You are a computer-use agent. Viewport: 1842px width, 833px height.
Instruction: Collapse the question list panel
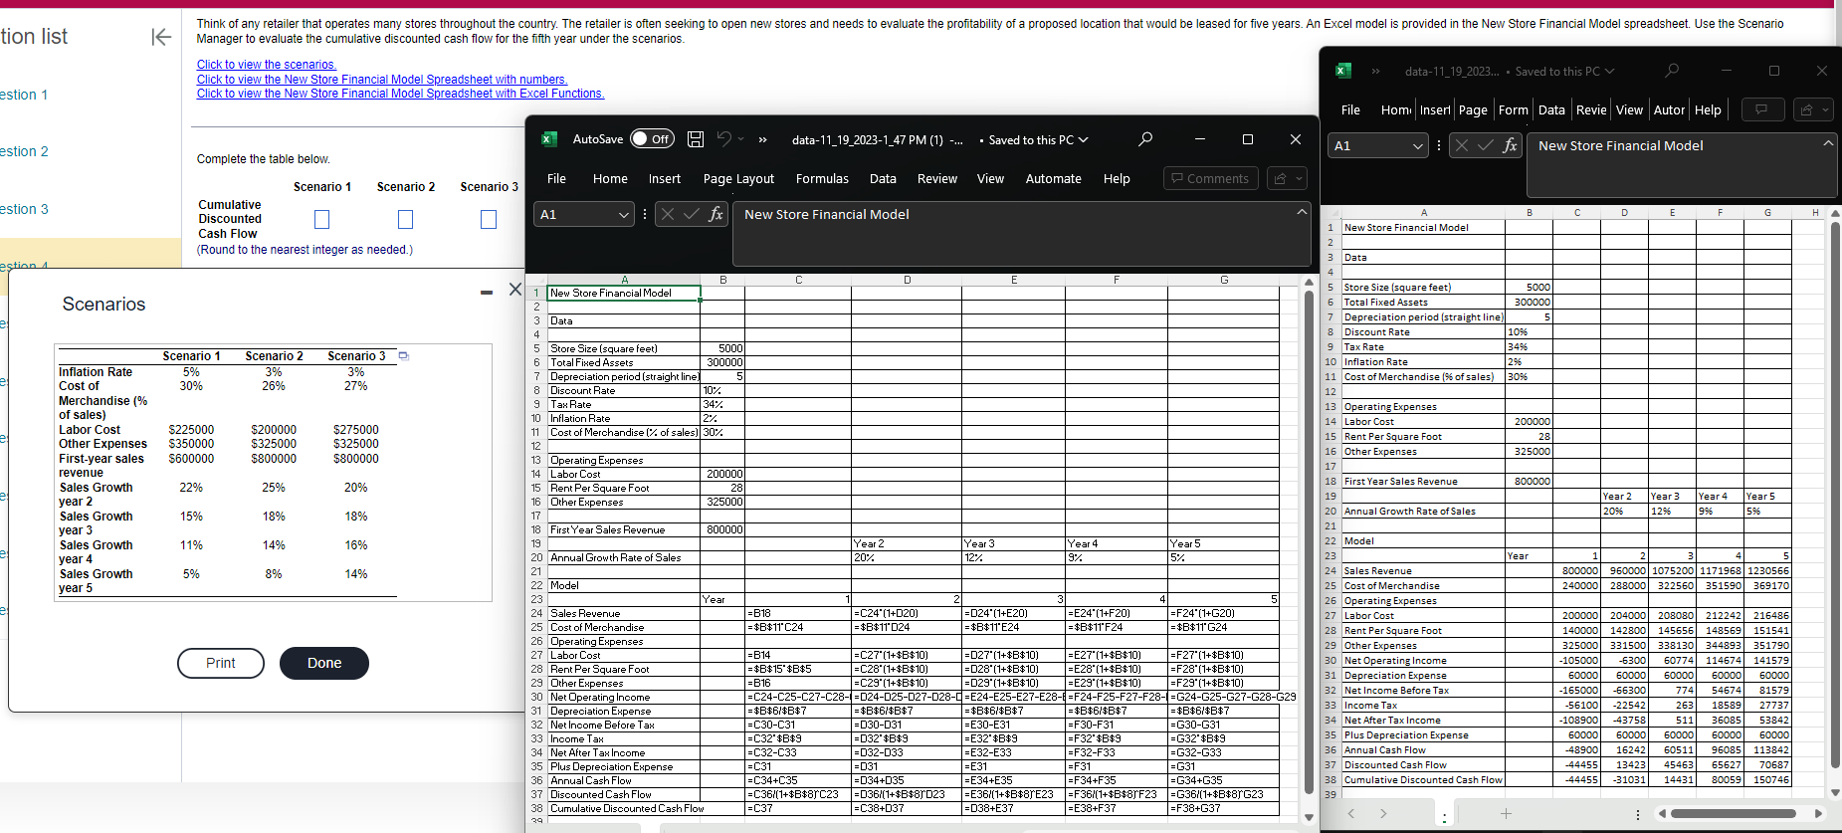click(160, 37)
